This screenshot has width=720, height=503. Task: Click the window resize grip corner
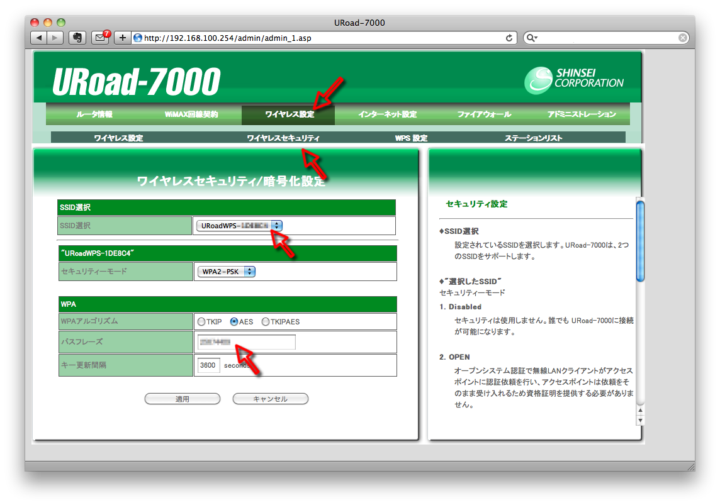click(690, 467)
